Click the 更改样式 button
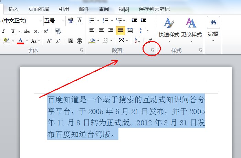The image size is (241, 158). pos(191,30)
